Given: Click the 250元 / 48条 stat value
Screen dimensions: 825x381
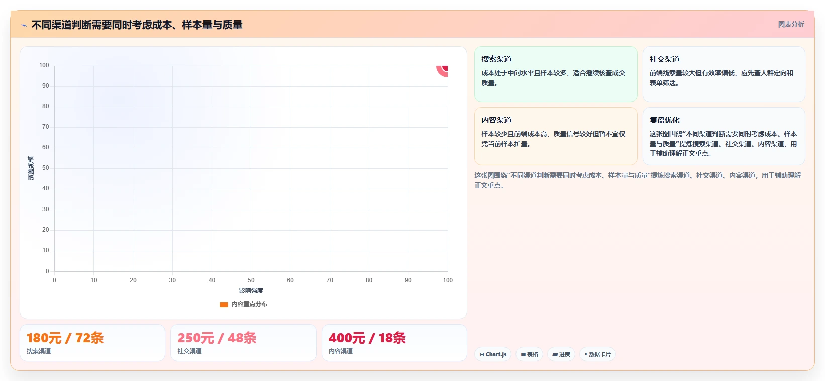Looking at the screenshot, I should pyautogui.click(x=217, y=338).
